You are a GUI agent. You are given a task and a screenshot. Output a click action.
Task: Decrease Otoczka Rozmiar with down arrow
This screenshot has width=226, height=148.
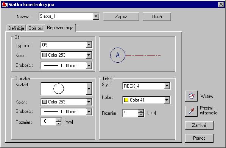pyautogui.click(x=59, y=123)
